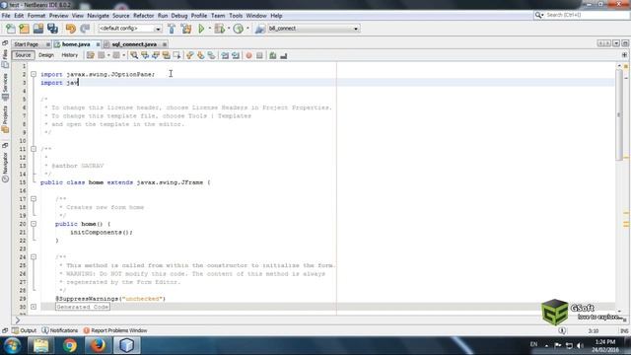Collapse the constructor fold at line 20

pyautogui.click(x=34, y=224)
